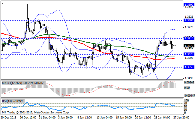Click the 20 Jan 12:00 time label
195x120 pixels.
point(143,118)
